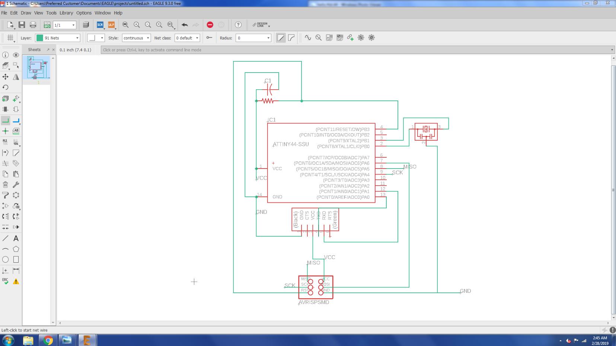Select the Dimension tool
The height and width of the screenshot is (346, 616).
[16, 270]
